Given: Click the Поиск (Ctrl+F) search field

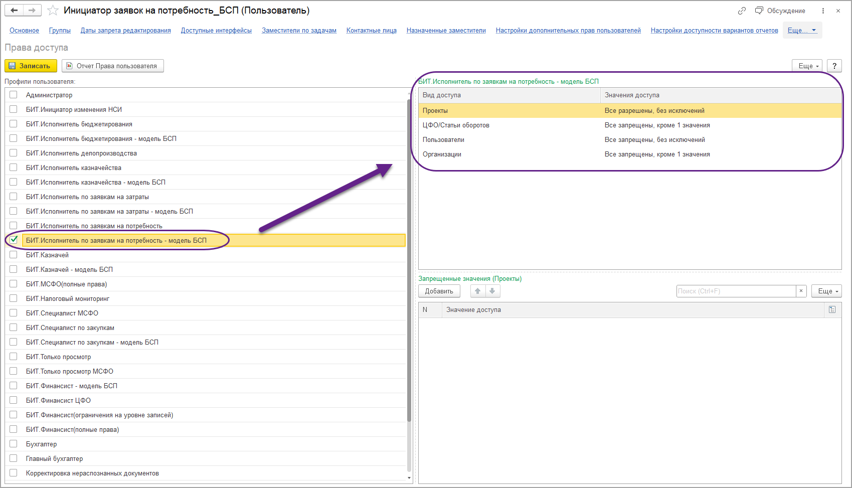Looking at the screenshot, I should pyautogui.click(x=736, y=291).
